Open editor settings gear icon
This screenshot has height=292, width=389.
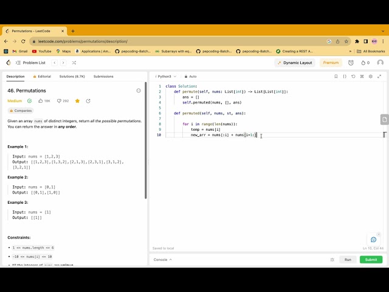tap(371, 77)
